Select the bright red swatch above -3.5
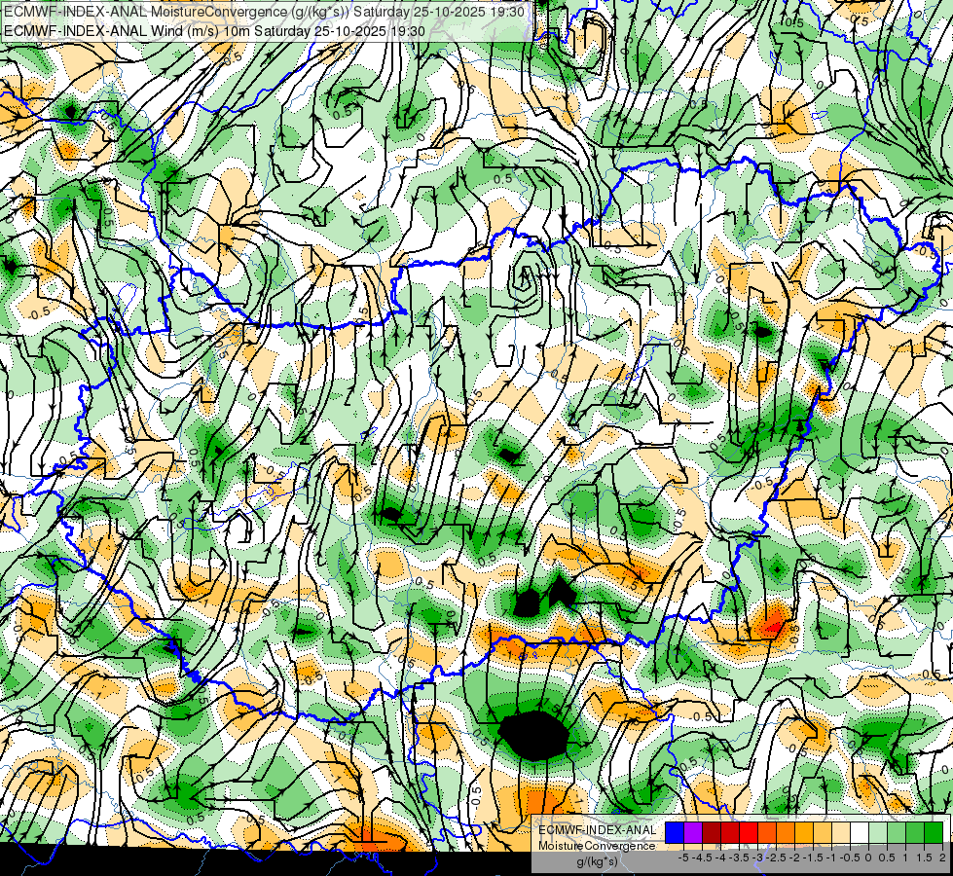953x876 pixels. (x=749, y=833)
